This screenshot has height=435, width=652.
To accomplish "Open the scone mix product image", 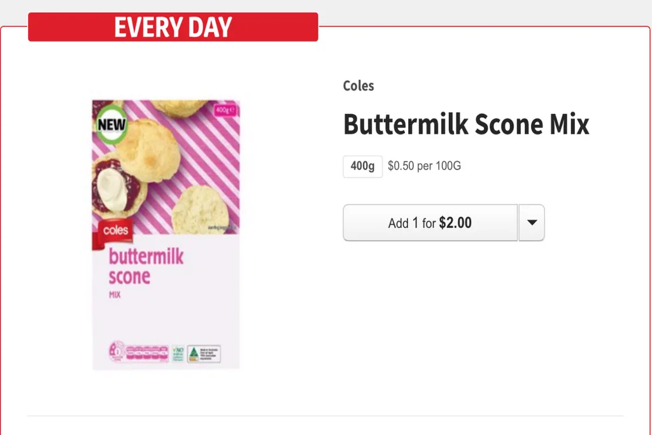I will [x=166, y=234].
